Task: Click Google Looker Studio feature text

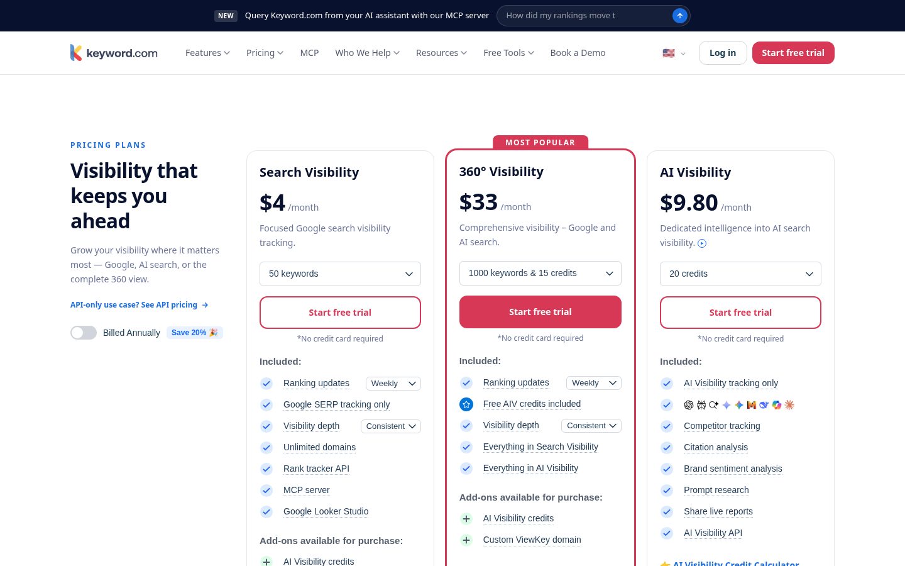Action: click(326, 512)
